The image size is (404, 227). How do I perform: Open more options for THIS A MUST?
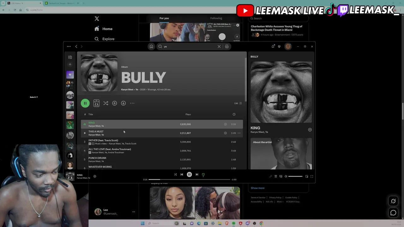point(239,133)
